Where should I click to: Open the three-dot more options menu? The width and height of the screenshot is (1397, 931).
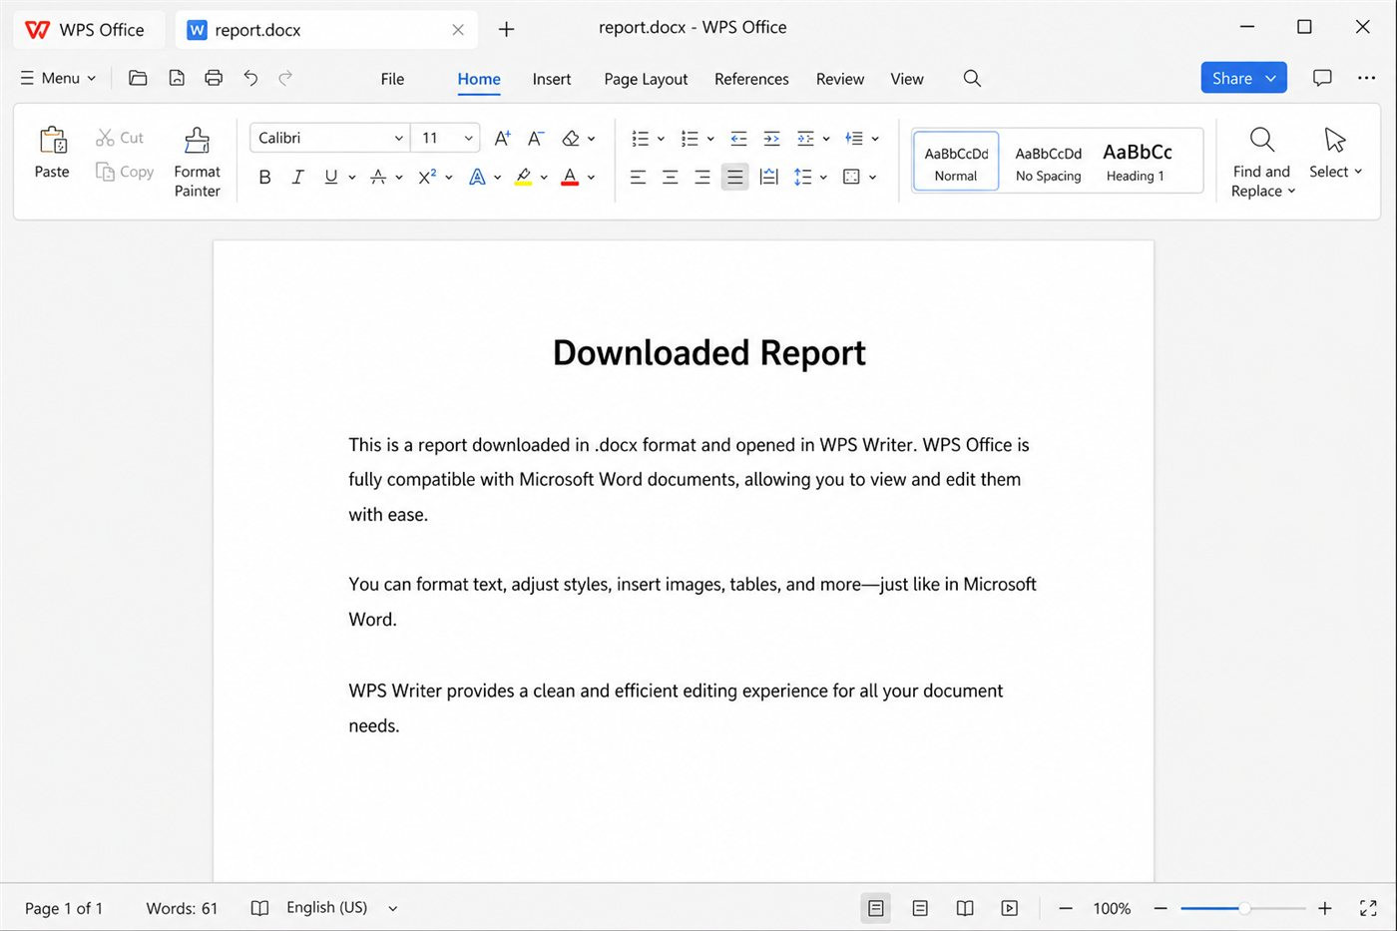pos(1366,78)
